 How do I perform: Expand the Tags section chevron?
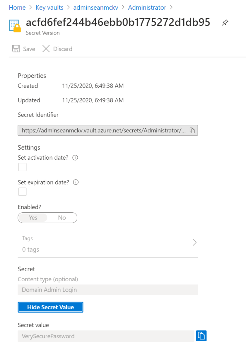click(194, 242)
